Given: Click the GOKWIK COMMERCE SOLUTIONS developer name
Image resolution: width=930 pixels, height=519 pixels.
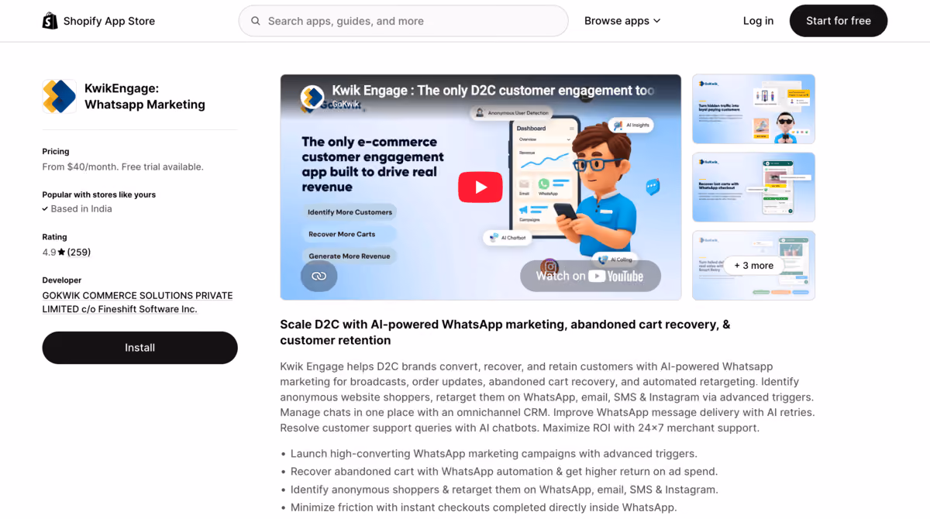Looking at the screenshot, I should (x=137, y=302).
